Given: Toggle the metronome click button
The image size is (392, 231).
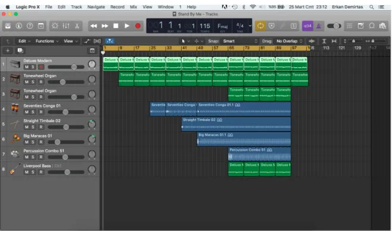Looking at the screenshot, I should tap(319, 26).
